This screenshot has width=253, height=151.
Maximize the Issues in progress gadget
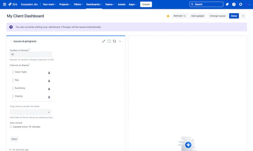(x=109, y=41)
